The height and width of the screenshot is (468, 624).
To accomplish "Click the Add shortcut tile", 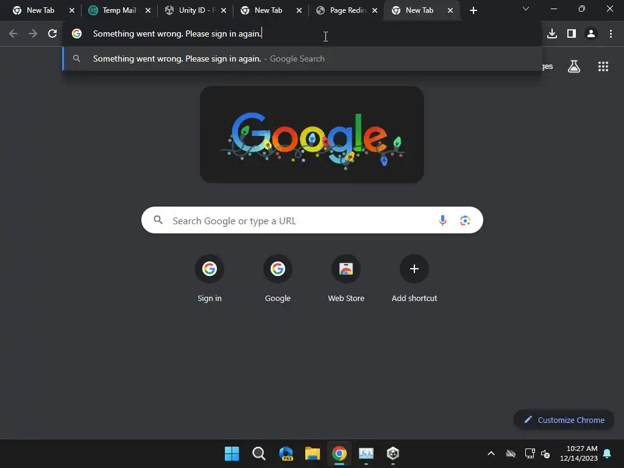I will pyautogui.click(x=414, y=278).
